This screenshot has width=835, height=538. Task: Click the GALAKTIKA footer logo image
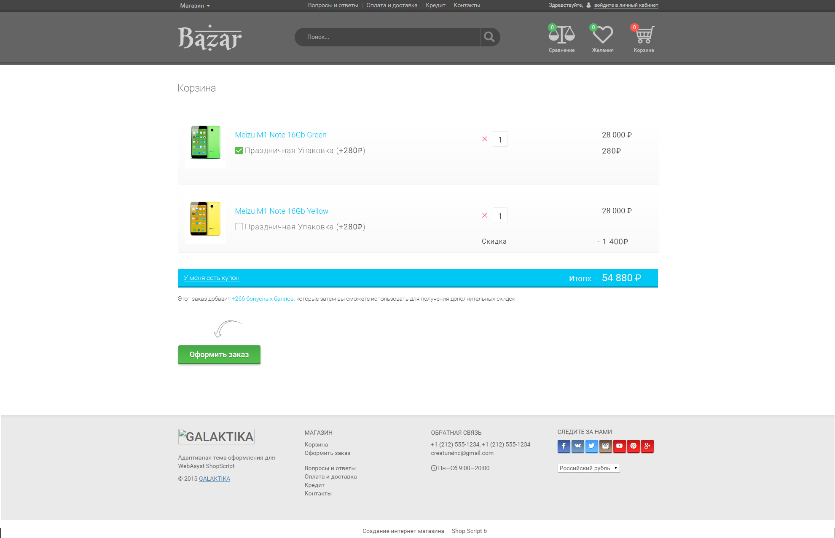(216, 436)
